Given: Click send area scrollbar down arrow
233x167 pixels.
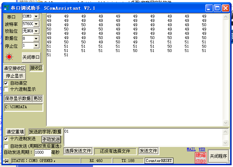Looking at the screenshot, I should (225, 143).
